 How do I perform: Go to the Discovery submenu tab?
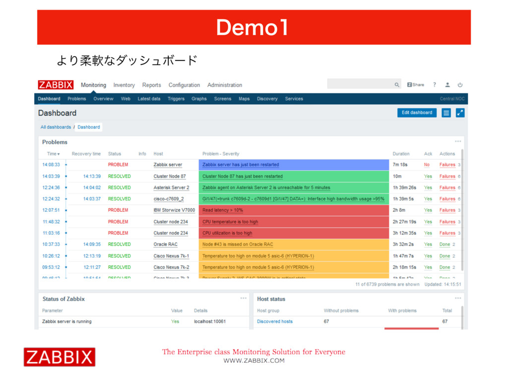[267, 99]
